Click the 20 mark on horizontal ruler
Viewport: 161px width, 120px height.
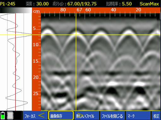(x=138, y=10)
